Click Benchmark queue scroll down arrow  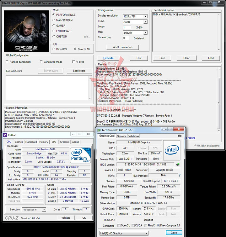tap(219, 49)
